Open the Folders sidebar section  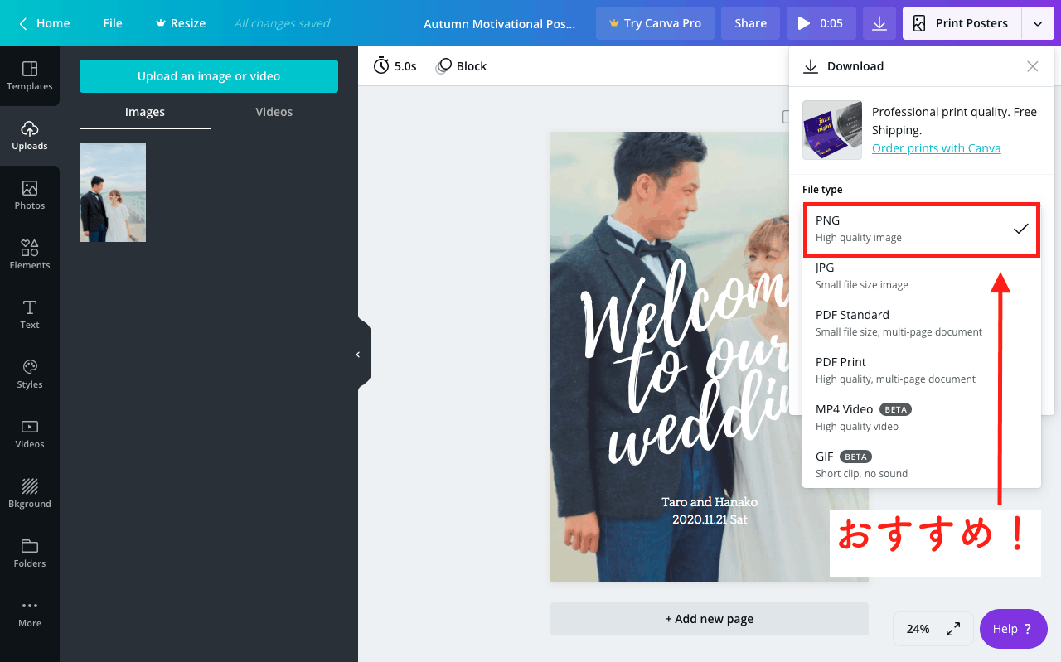[30, 553]
